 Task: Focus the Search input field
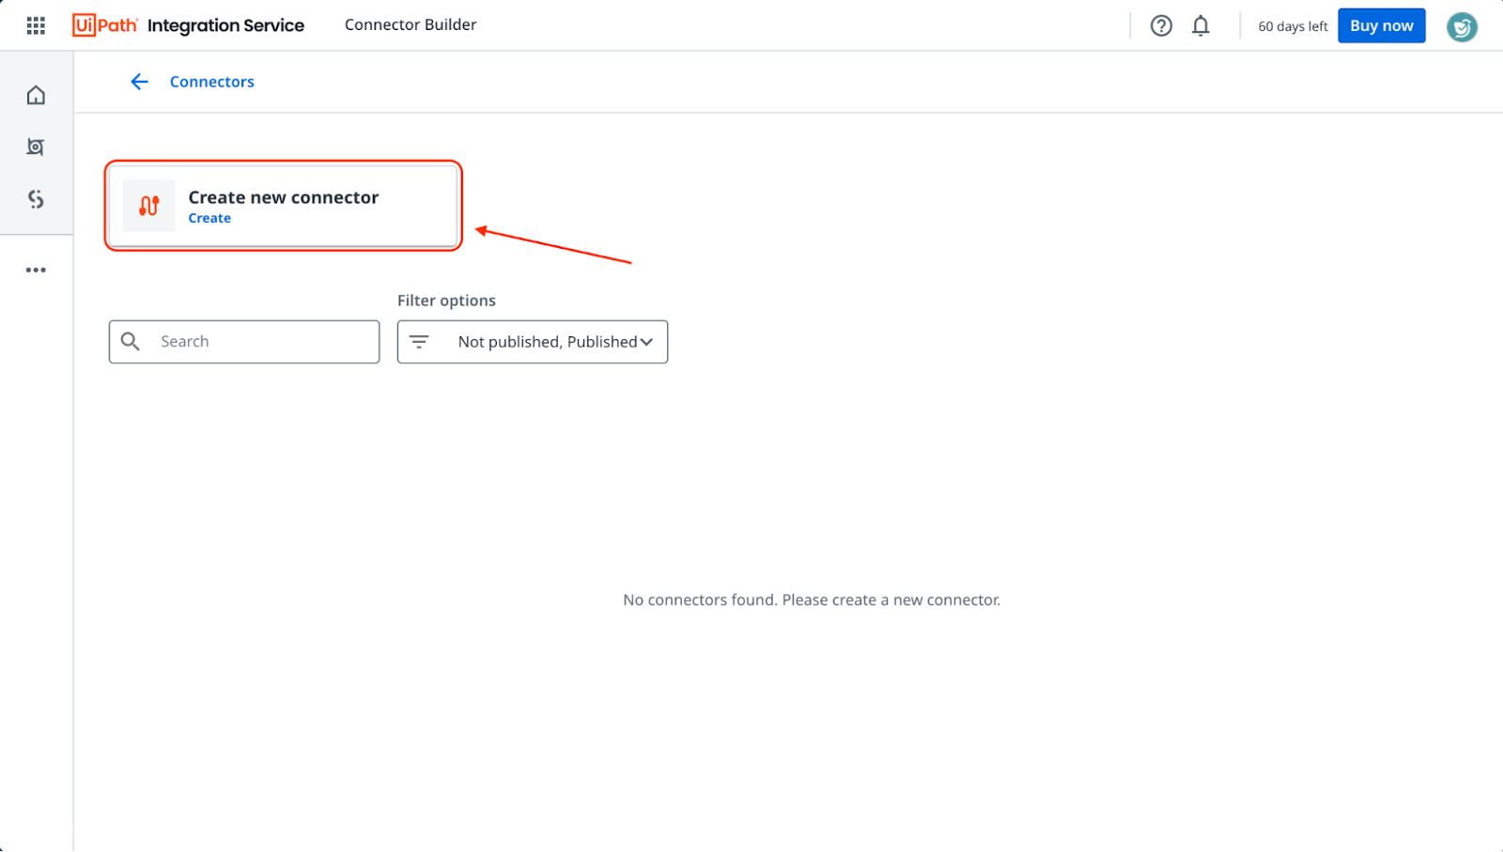263,342
